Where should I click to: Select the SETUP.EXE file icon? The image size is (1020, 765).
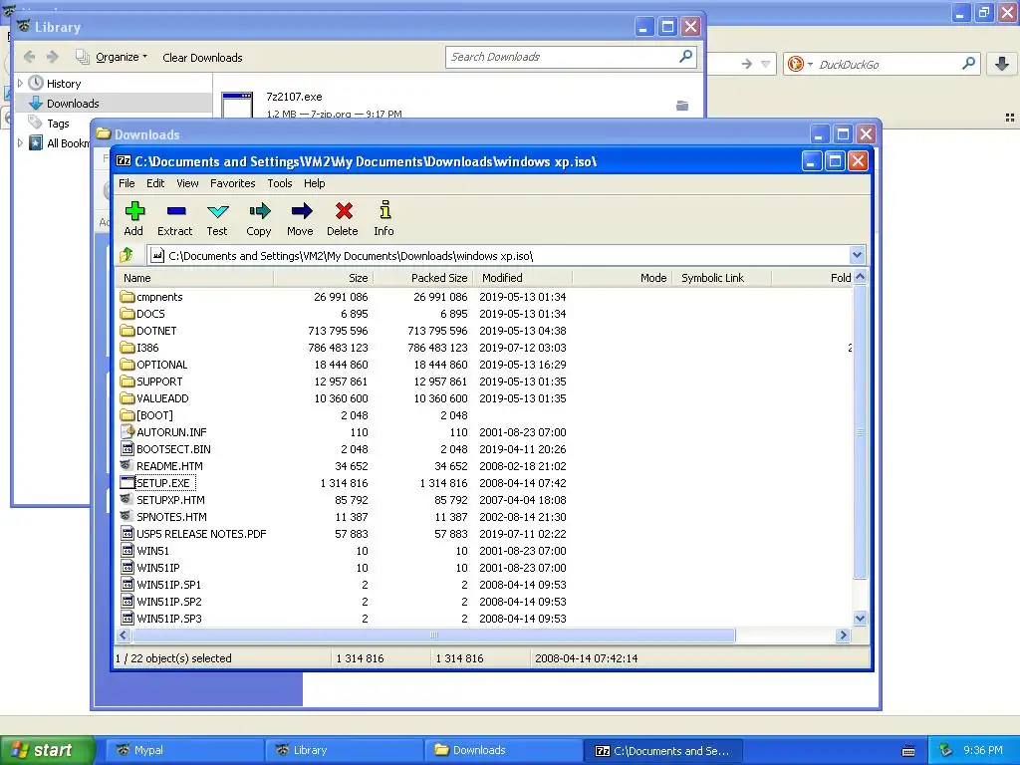[x=127, y=483]
